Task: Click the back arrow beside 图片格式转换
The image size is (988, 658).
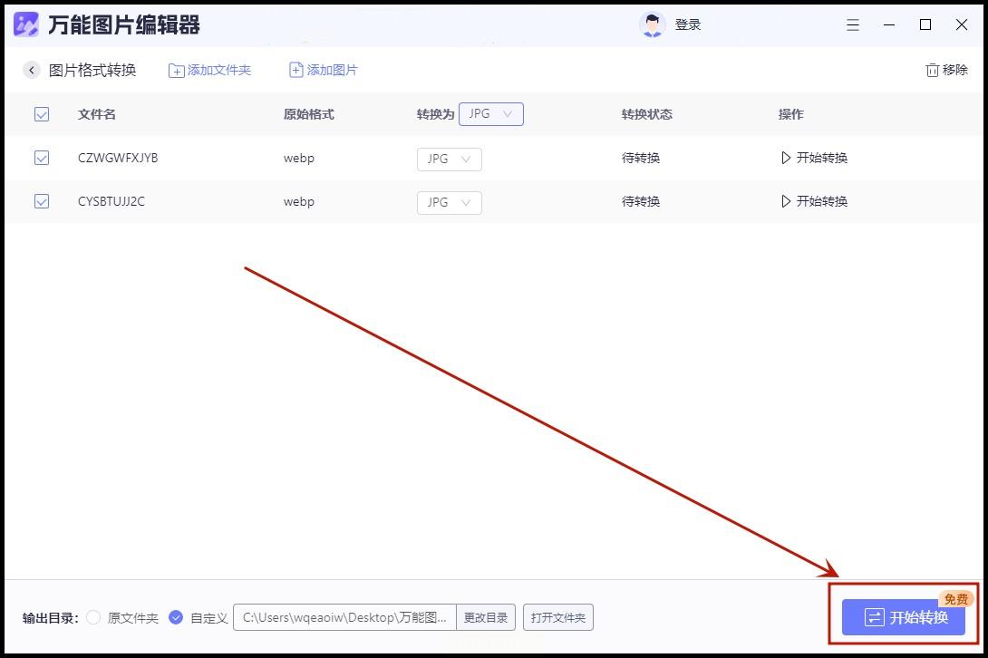Action: coord(32,70)
